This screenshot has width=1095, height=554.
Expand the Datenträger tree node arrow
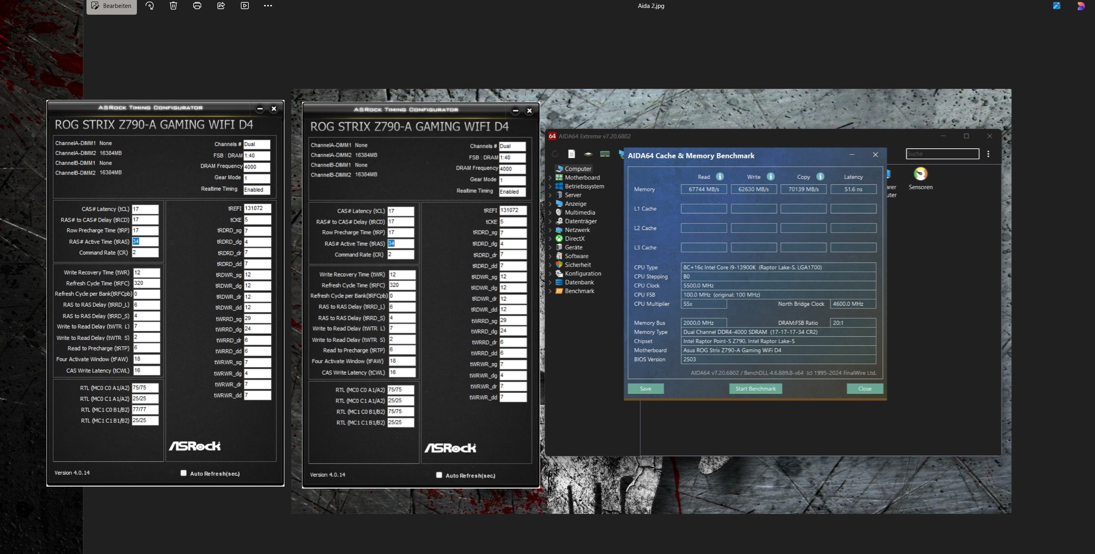pos(551,221)
